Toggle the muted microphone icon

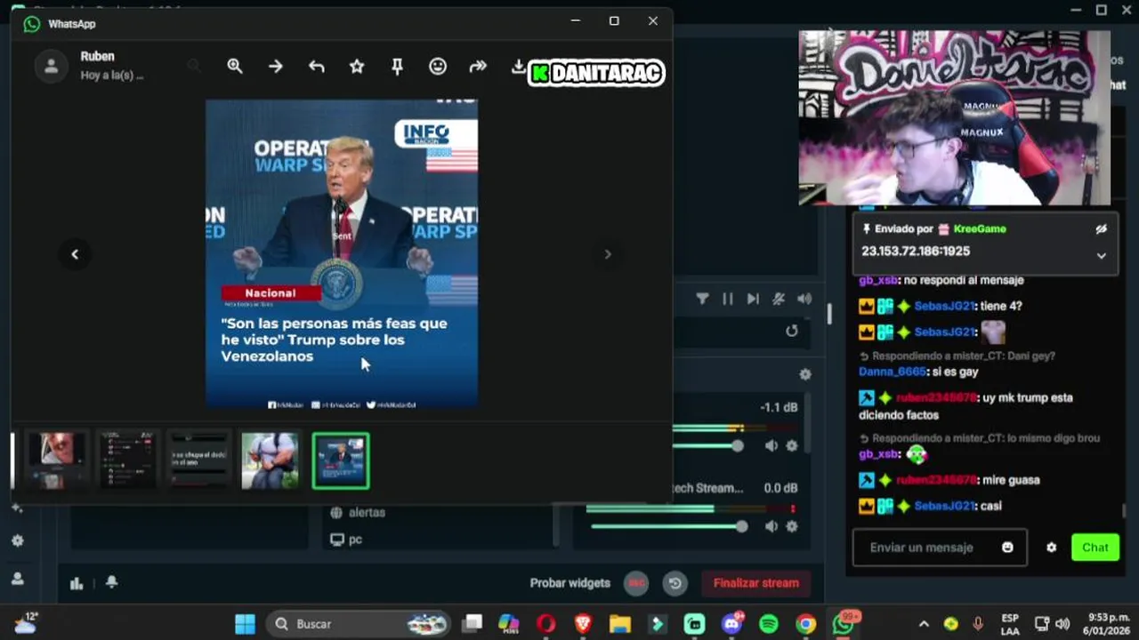pos(779,299)
